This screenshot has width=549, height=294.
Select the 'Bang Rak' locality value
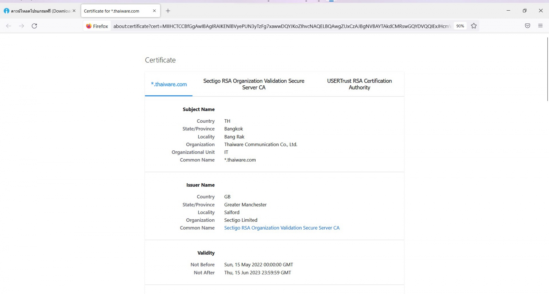pos(234,137)
